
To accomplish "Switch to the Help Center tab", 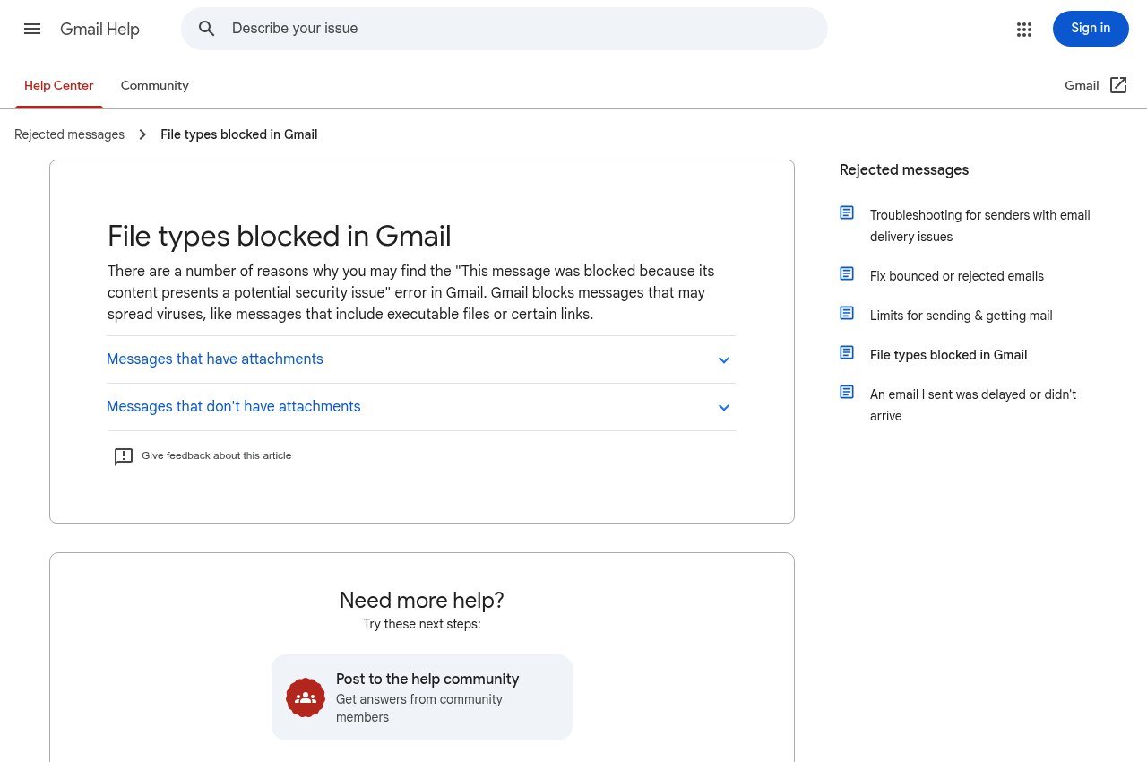I will (59, 86).
